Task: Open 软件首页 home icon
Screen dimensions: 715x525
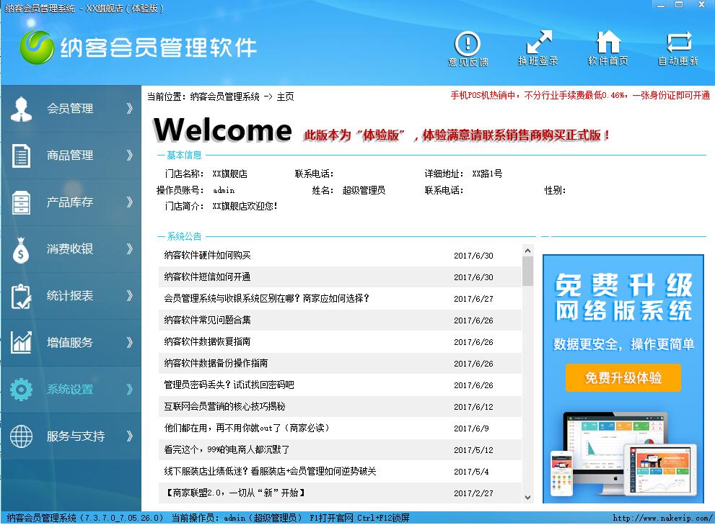Action: (x=608, y=43)
